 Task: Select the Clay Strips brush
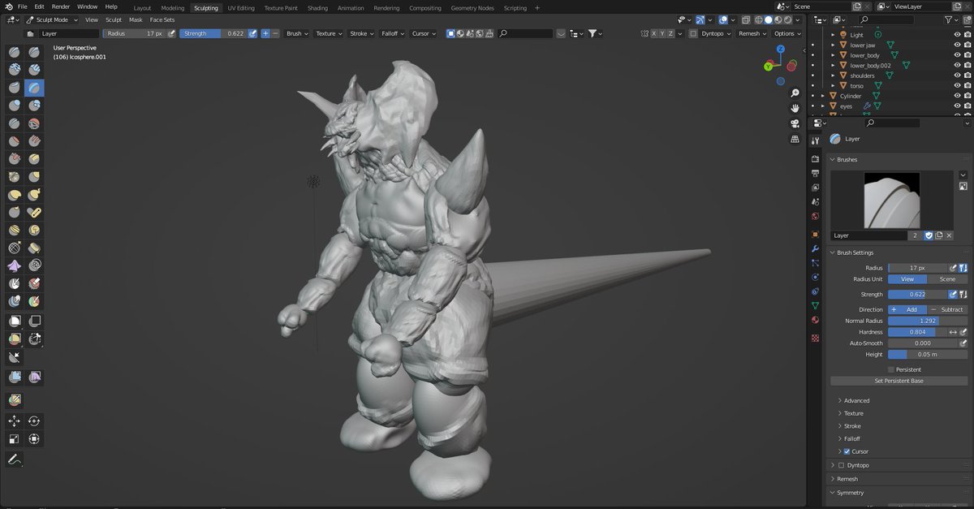pos(34,70)
